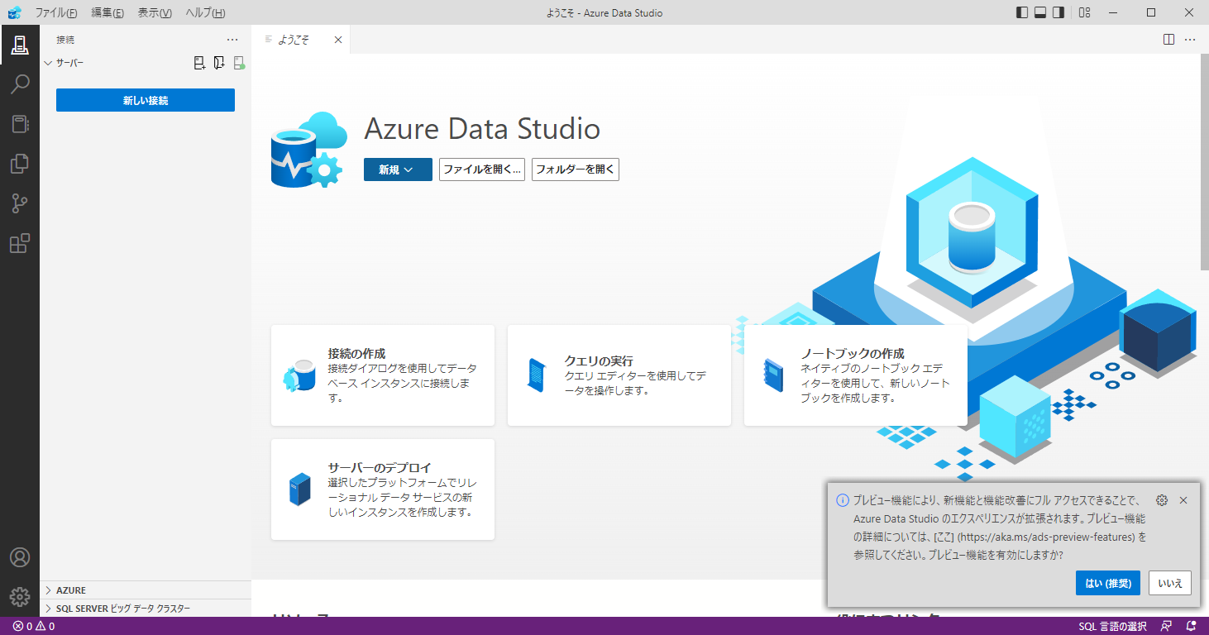Dismiss the preview features notification with X
This screenshot has width=1209, height=635.
pyautogui.click(x=1183, y=500)
